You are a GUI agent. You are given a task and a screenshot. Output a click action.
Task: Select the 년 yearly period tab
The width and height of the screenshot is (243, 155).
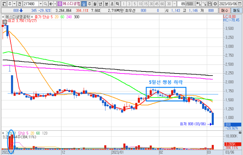[x=100, y=3]
